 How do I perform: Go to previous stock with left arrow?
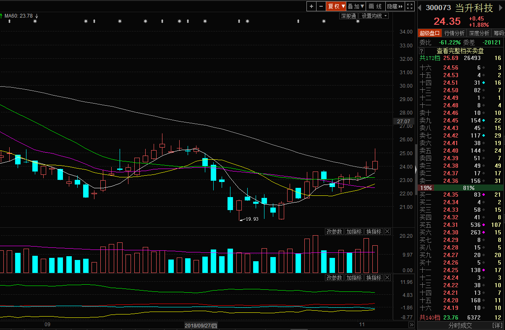[x=419, y=8]
